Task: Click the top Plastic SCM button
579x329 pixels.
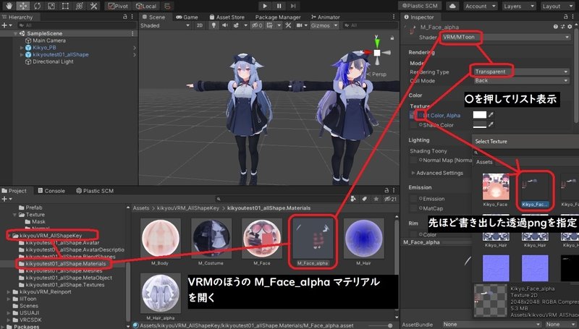Action: [420, 6]
